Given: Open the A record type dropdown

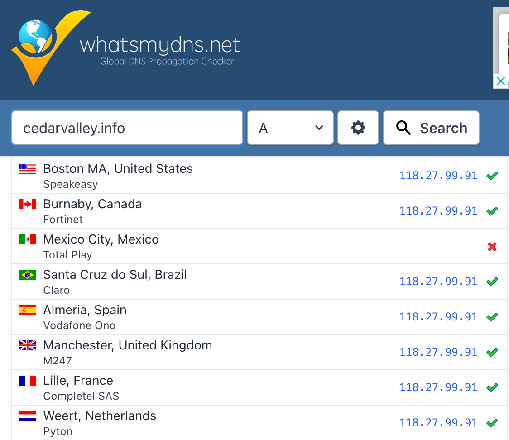Looking at the screenshot, I should pos(290,128).
